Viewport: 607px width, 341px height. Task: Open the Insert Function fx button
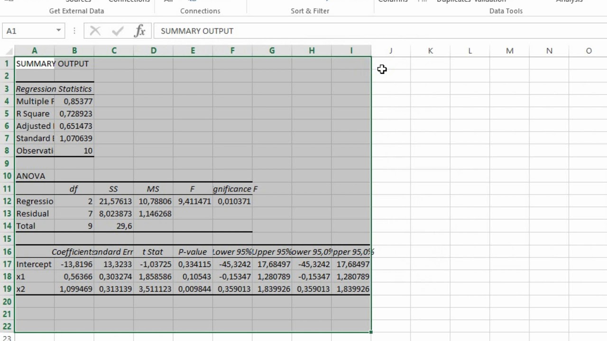point(139,31)
